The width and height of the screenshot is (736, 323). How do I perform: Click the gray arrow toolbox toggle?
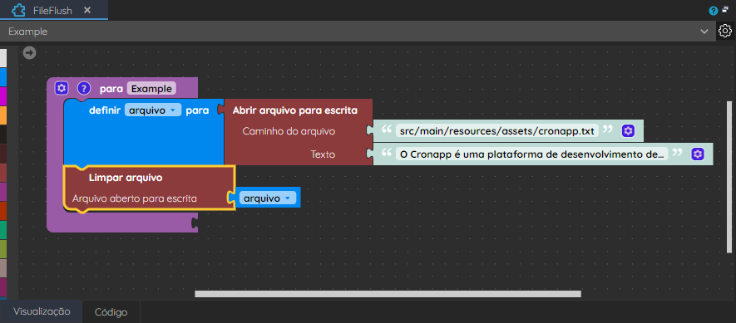pos(29,52)
